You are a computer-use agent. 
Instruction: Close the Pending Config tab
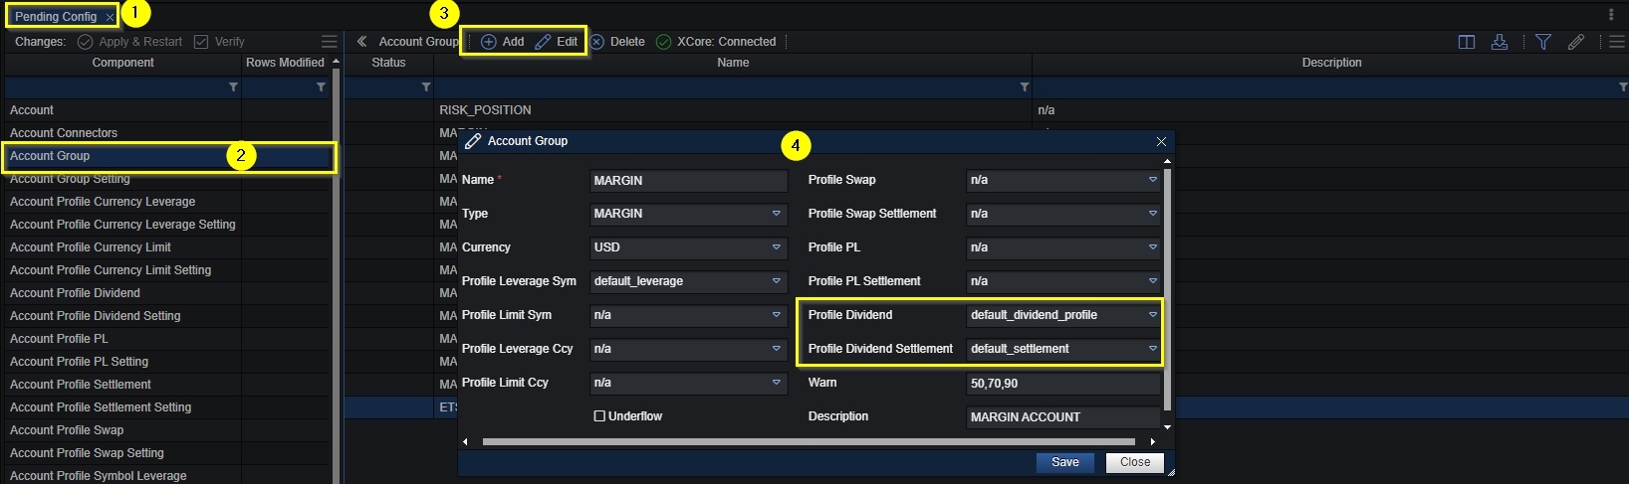coord(110,17)
